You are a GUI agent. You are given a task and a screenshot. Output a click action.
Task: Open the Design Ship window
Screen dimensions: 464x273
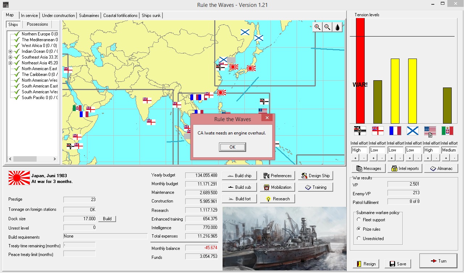(x=315, y=176)
